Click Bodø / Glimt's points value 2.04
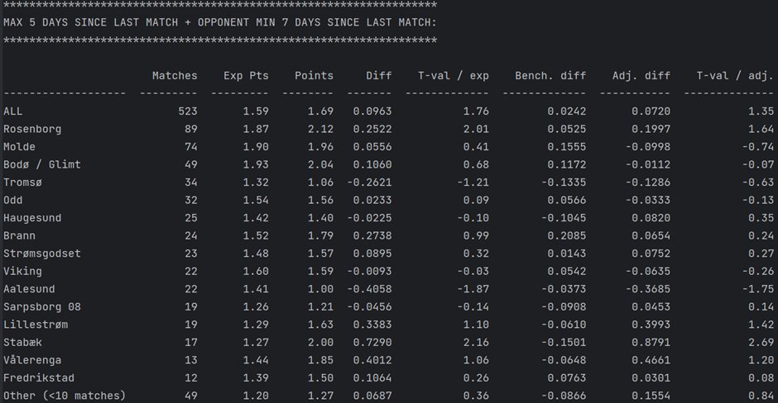 [320, 165]
